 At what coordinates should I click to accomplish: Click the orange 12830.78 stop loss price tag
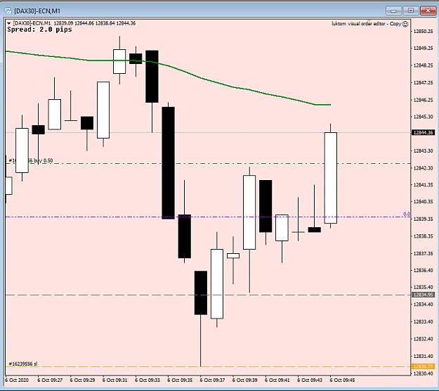tap(424, 366)
